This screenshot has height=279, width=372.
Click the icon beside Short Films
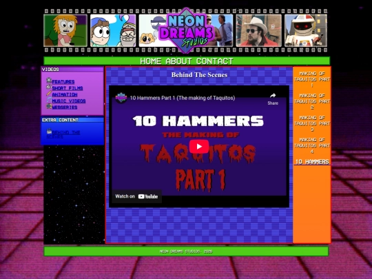(49, 87)
